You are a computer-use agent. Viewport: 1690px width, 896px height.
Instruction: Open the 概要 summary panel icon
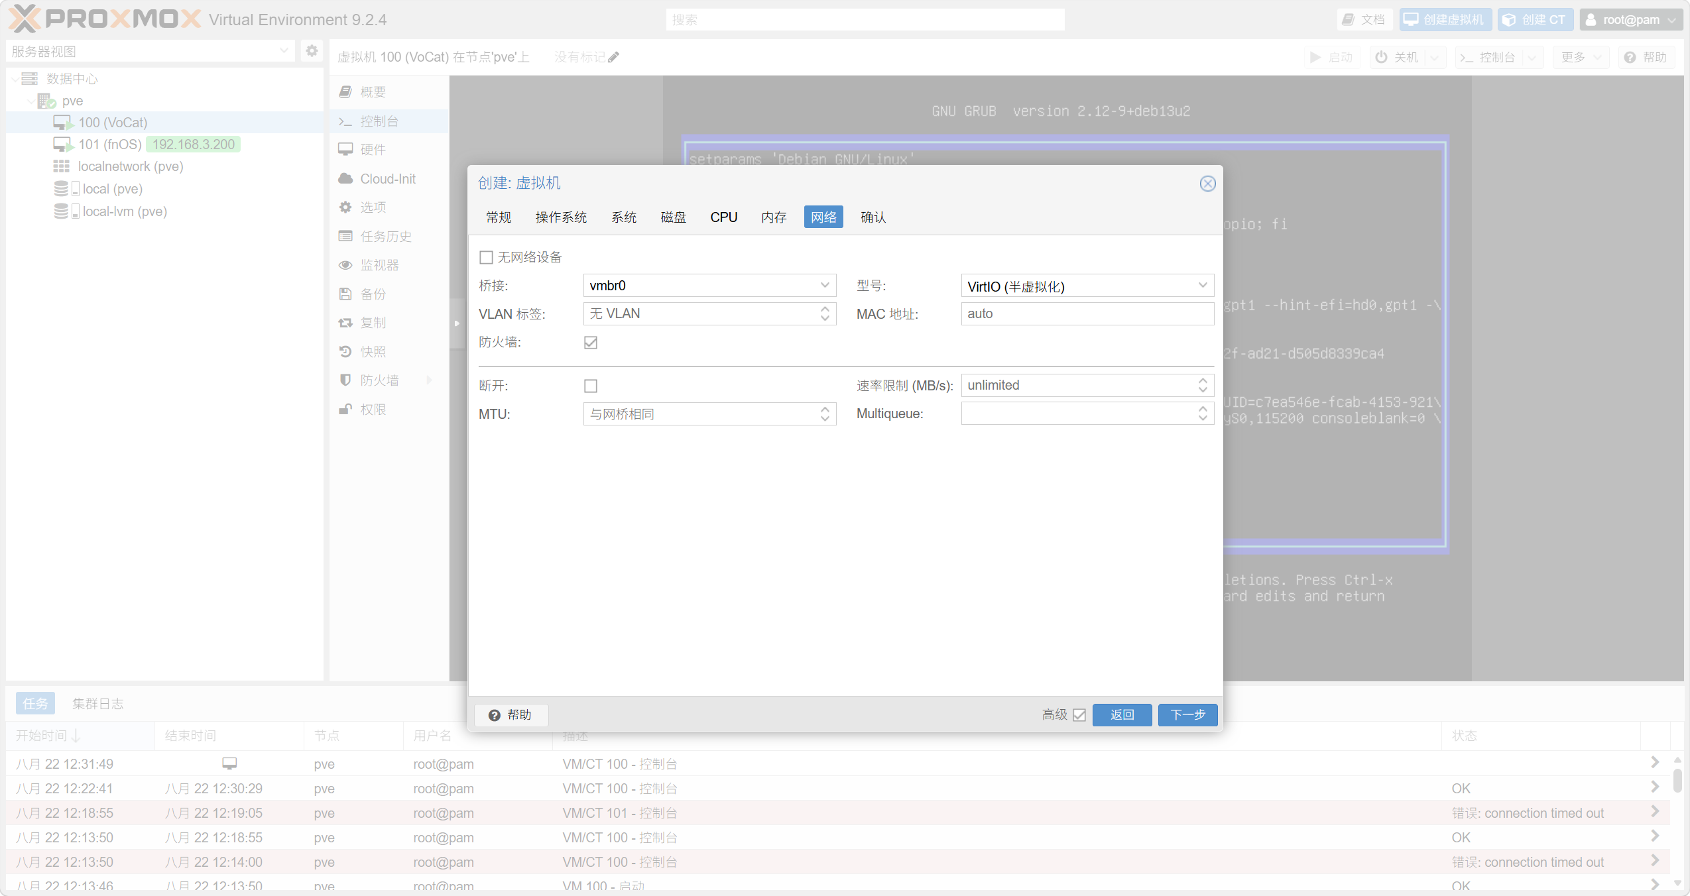coord(345,92)
